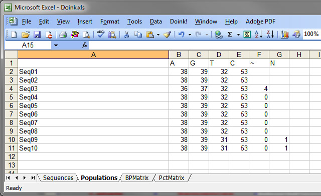Click the Paste clipboard icon

tap(150, 34)
